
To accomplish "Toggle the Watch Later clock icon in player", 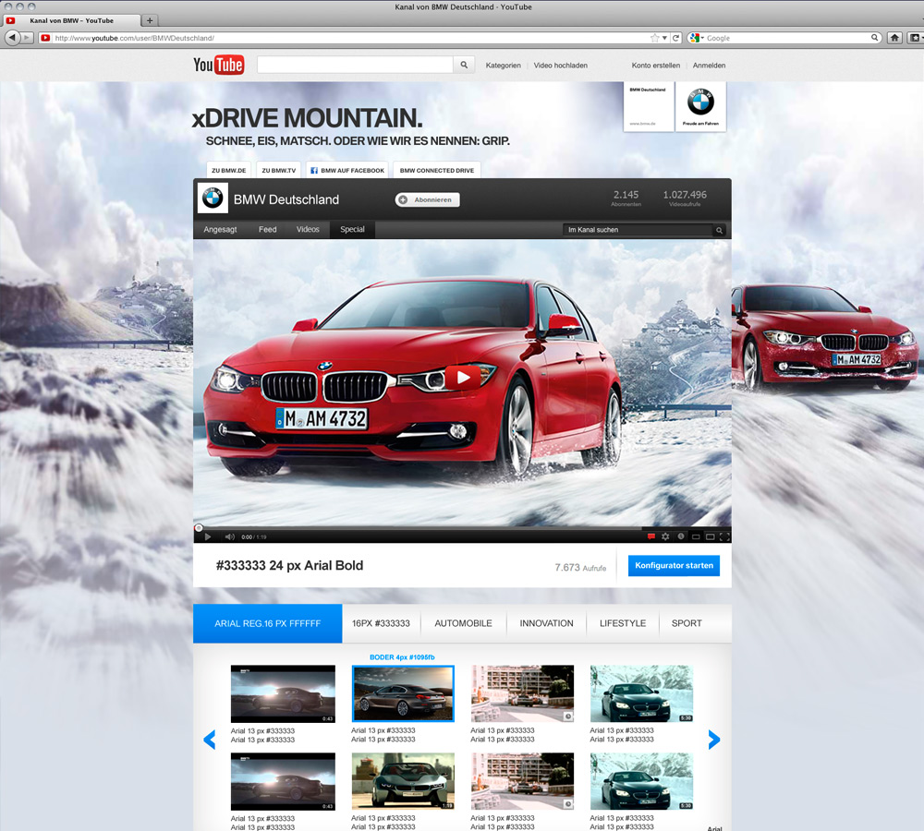I will [x=680, y=536].
